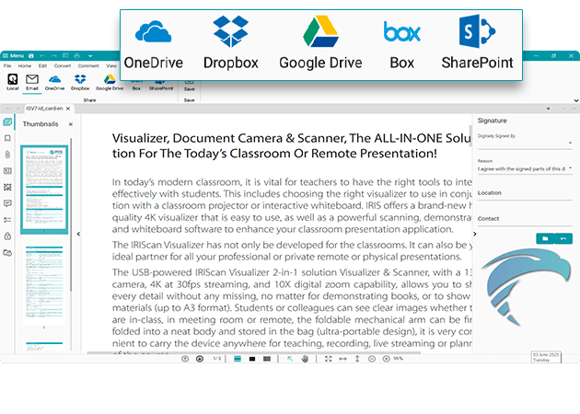Open the Security padlock panel
This screenshot has height=414, width=580.
(7, 236)
